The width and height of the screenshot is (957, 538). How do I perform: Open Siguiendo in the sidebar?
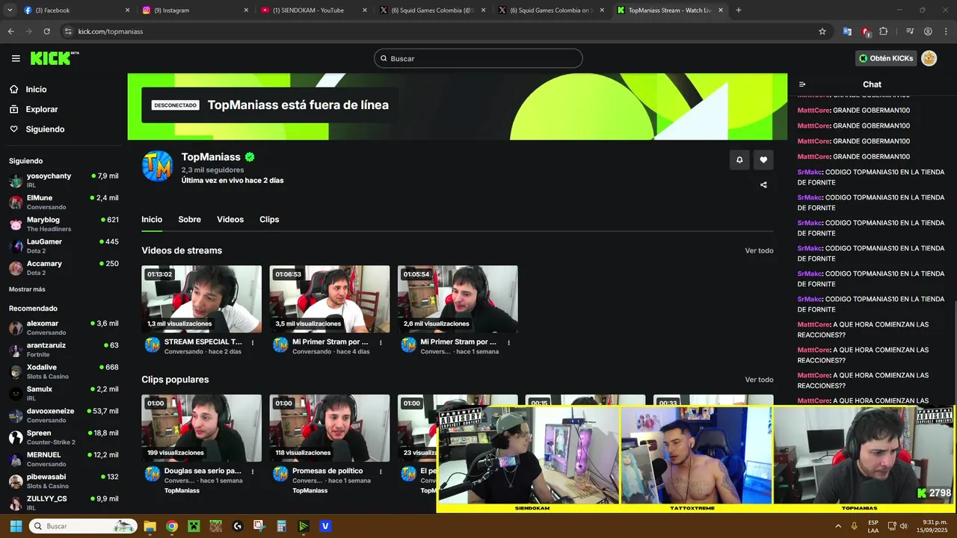click(45, 129)
